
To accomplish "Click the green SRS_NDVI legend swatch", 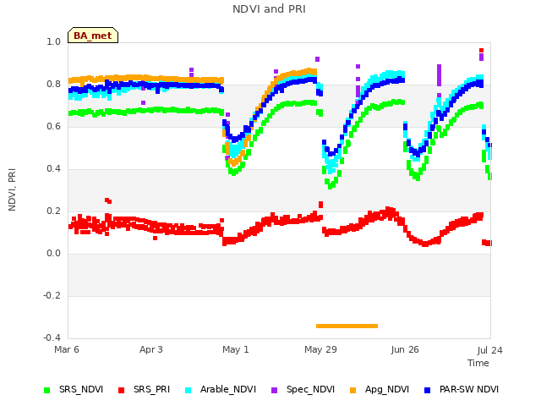I will point(47,390).
